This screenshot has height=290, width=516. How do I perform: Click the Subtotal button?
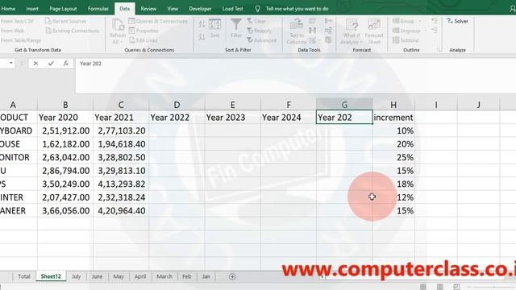406,40
